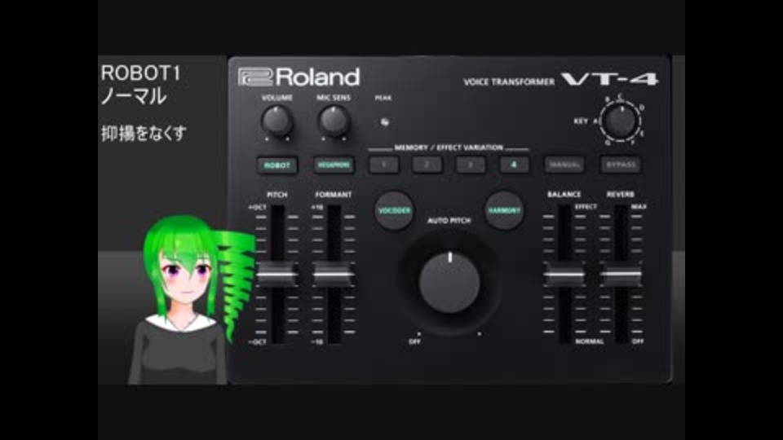Click the 抑揚をなくす caption text
This screenshot has width=783, height=440.
144,133
